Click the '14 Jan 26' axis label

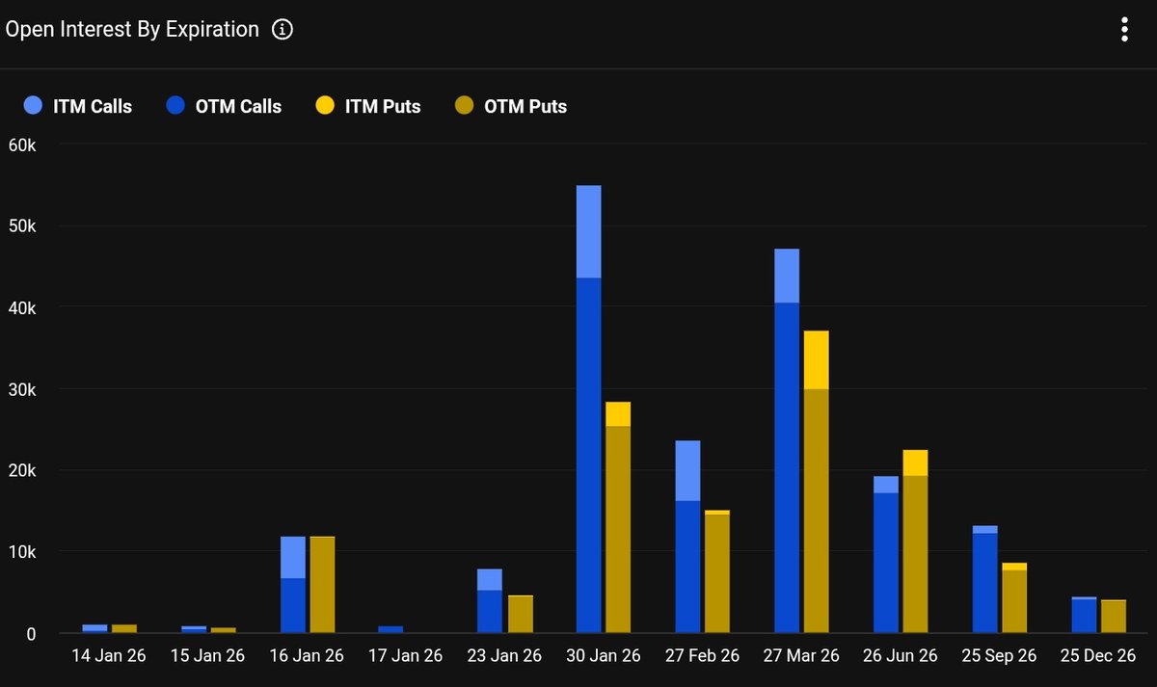[109, 656]
